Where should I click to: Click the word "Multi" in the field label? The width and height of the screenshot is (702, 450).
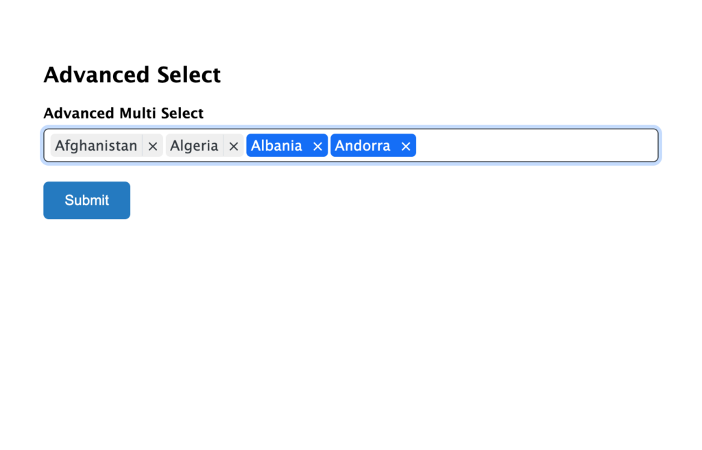[139, 113]
